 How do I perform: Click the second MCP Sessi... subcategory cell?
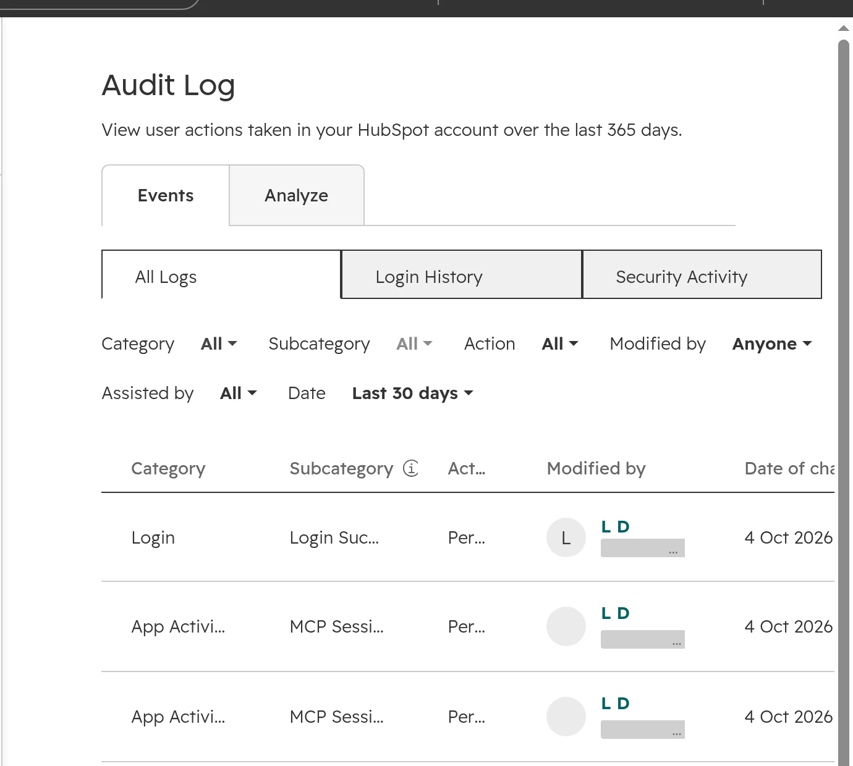pos(337,717)
